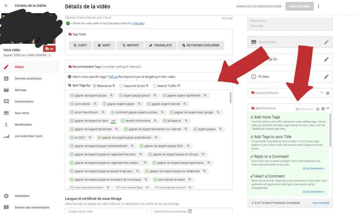Screen dimensions: 359x214
Task: Click the IMPORT tags button
Action: (x=130, y=45)
